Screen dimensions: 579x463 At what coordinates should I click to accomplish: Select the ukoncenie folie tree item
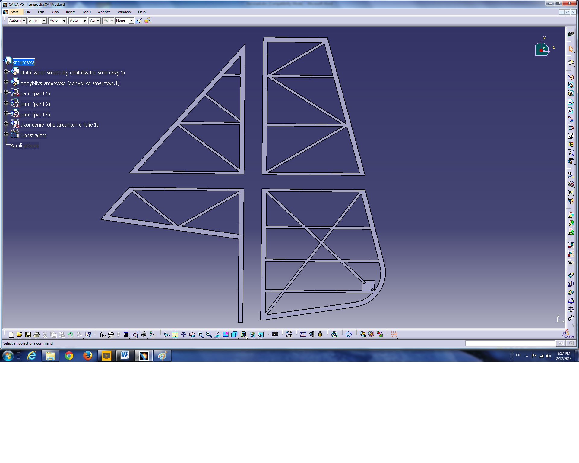coord(59,125)
